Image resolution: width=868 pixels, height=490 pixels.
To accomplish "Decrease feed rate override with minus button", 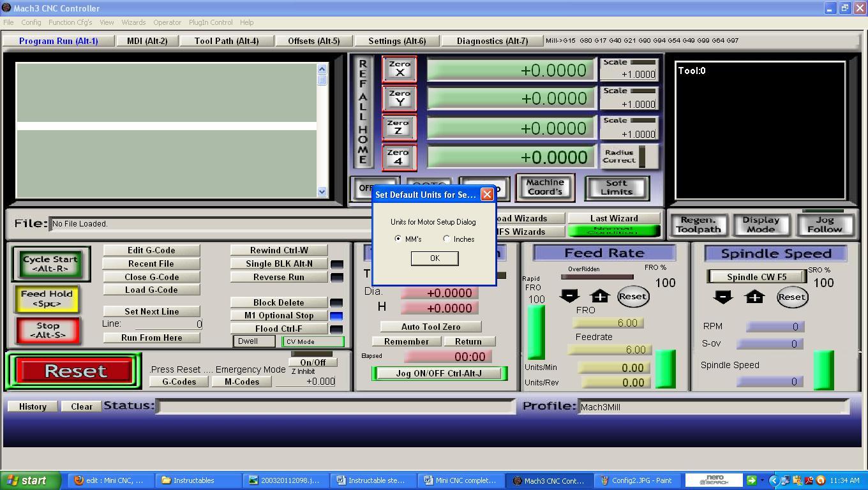I will (x=569, y=296).
